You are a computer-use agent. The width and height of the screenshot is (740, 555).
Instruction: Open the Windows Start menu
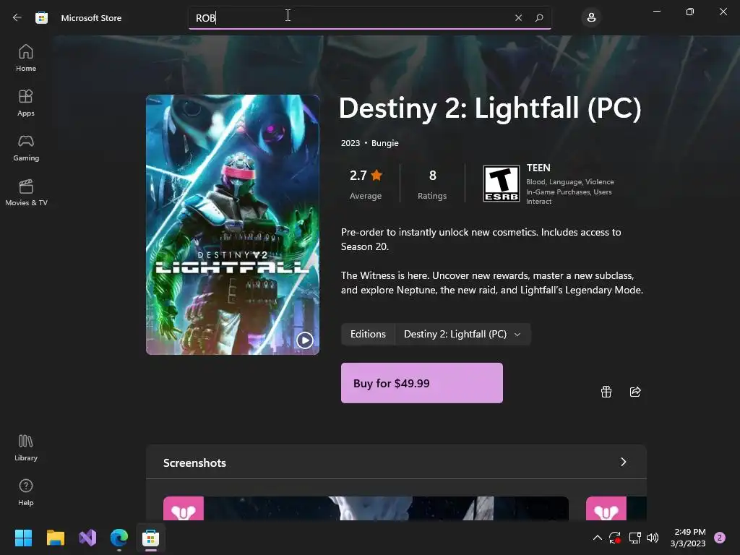coord(23,538)
